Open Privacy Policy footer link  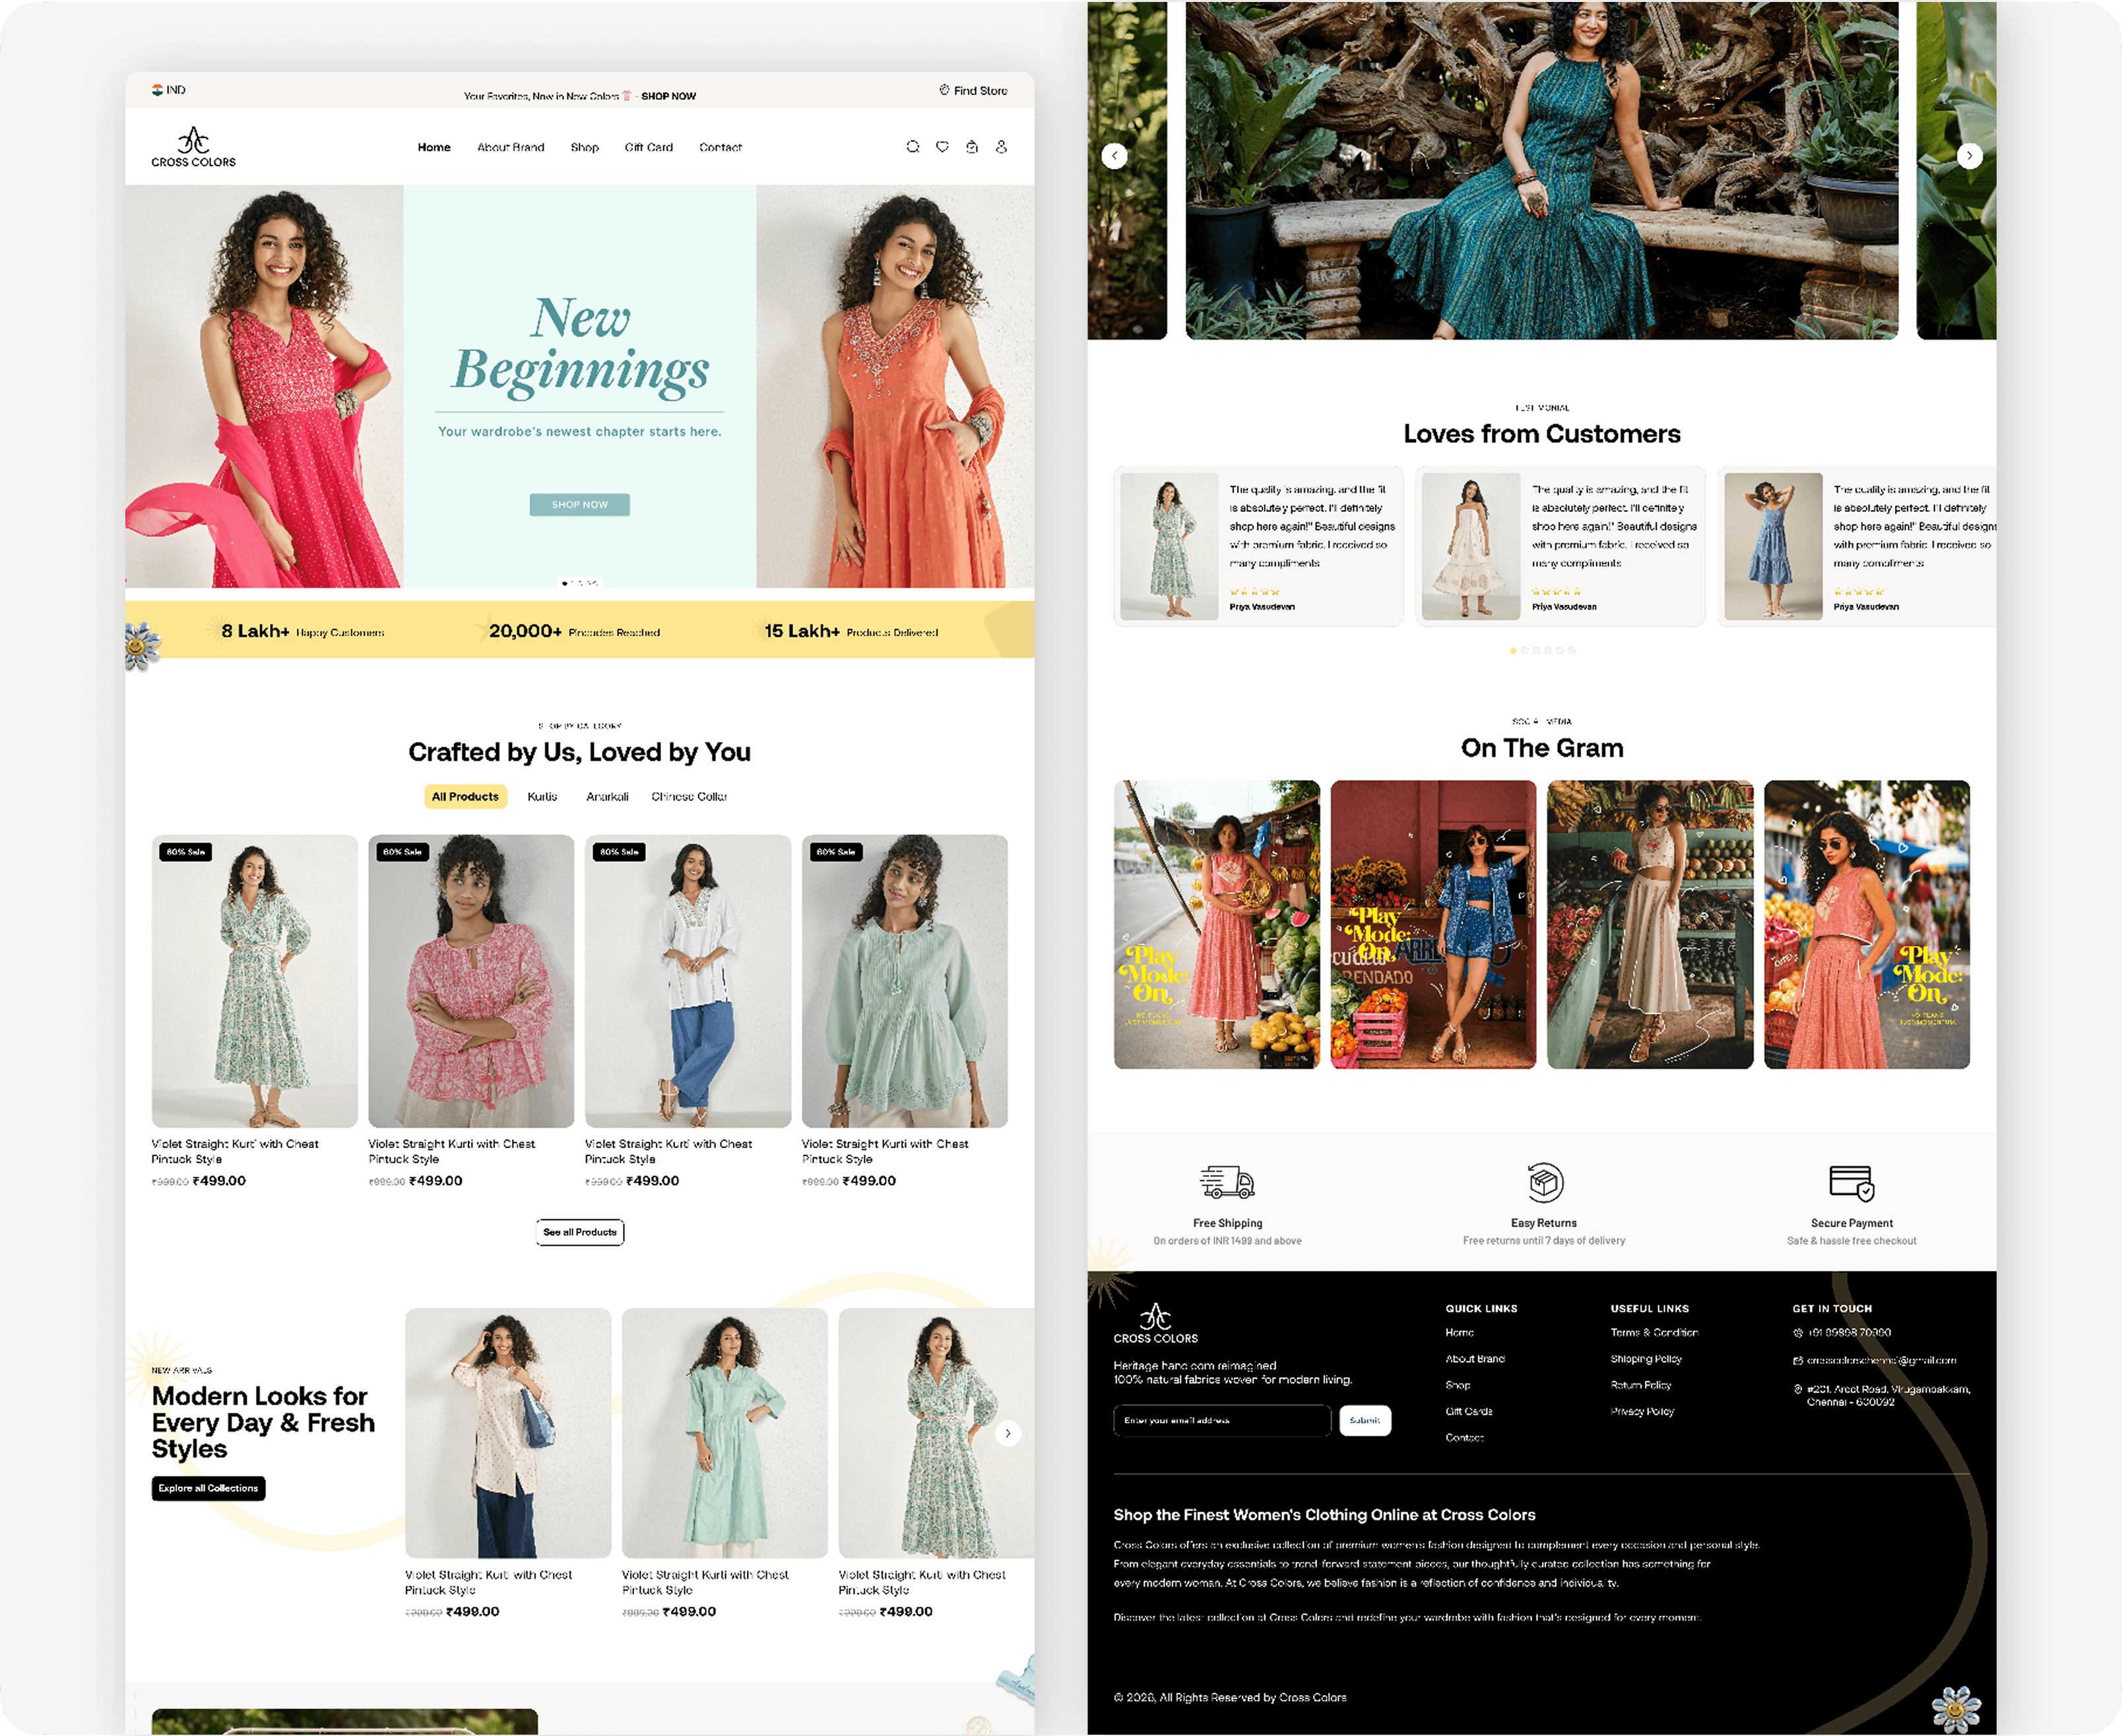(x=1642, y=1411)
